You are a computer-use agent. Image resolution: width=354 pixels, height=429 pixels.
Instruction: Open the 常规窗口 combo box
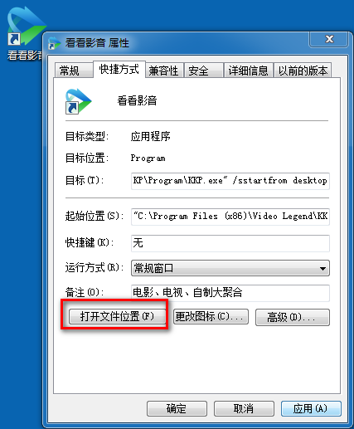[230, 268]
